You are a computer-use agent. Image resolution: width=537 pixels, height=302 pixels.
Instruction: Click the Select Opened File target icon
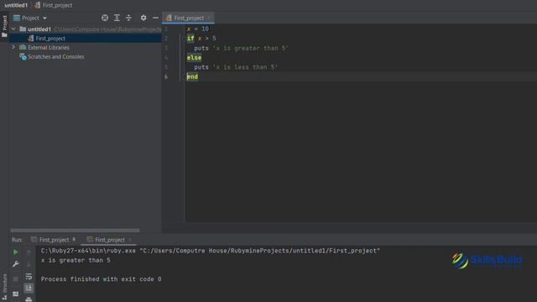pyautogui.click(x=105, y=18)
